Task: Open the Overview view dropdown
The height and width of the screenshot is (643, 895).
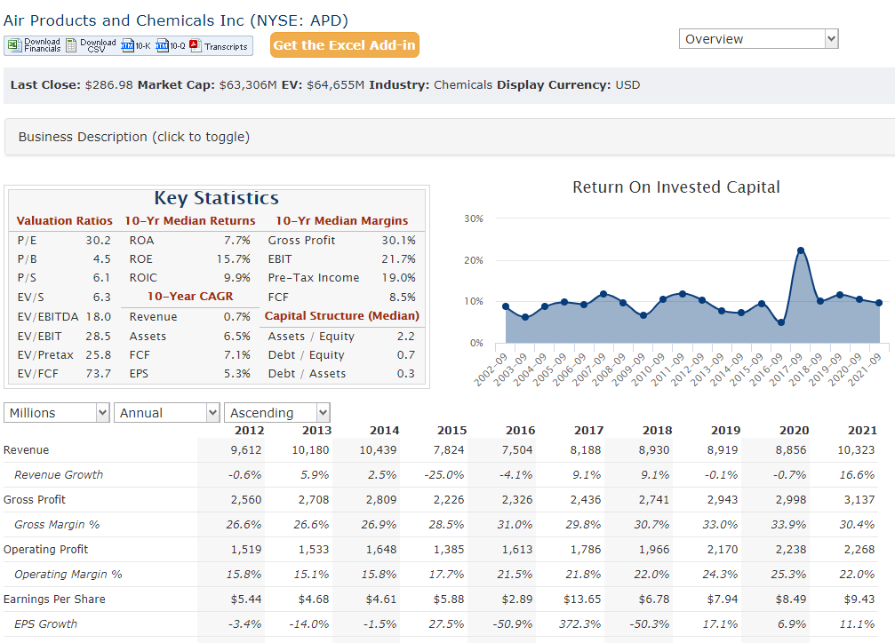Action: pos(759,39)
